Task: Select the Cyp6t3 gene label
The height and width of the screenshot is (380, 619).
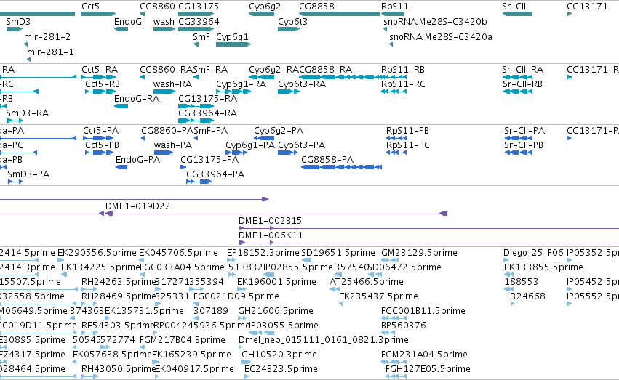Action: [292, 22]
